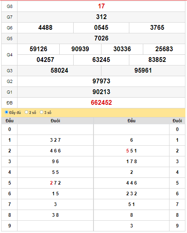Click the G1 result 90213
This screenshot has width=187, height=233.
pos(101,92)
